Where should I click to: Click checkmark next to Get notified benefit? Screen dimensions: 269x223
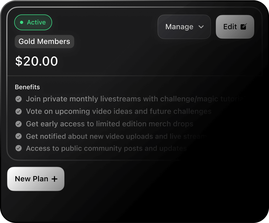(x=18, y=136)
